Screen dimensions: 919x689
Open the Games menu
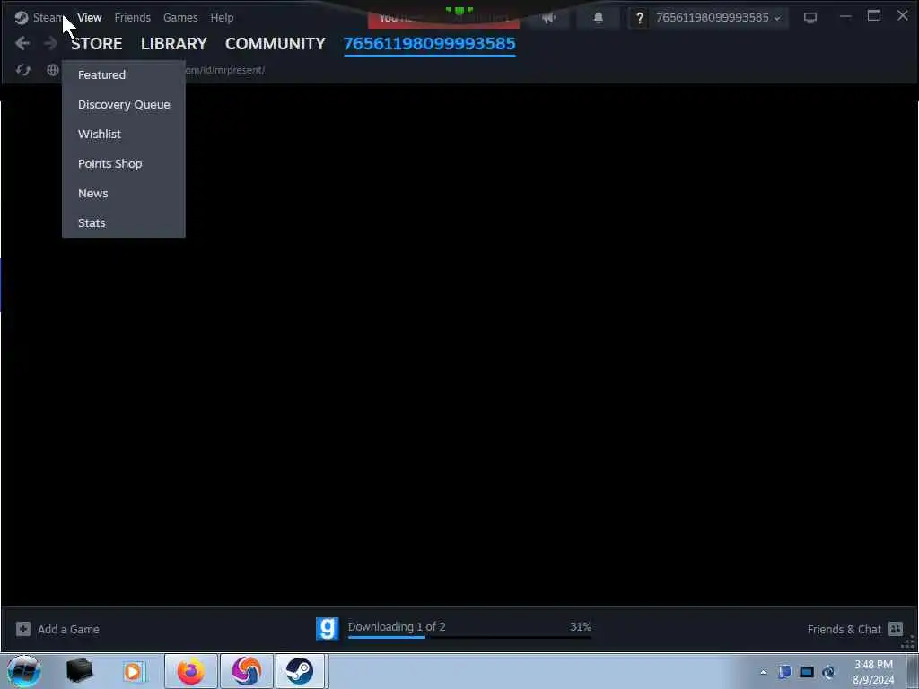pyautogui.click(x=180, y=18)
